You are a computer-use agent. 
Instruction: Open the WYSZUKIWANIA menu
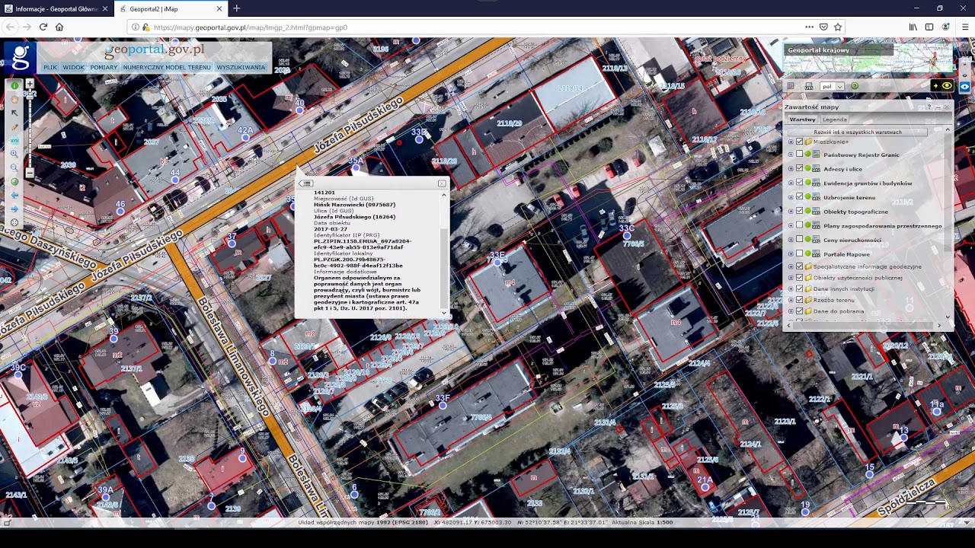(x=241, y=67)
